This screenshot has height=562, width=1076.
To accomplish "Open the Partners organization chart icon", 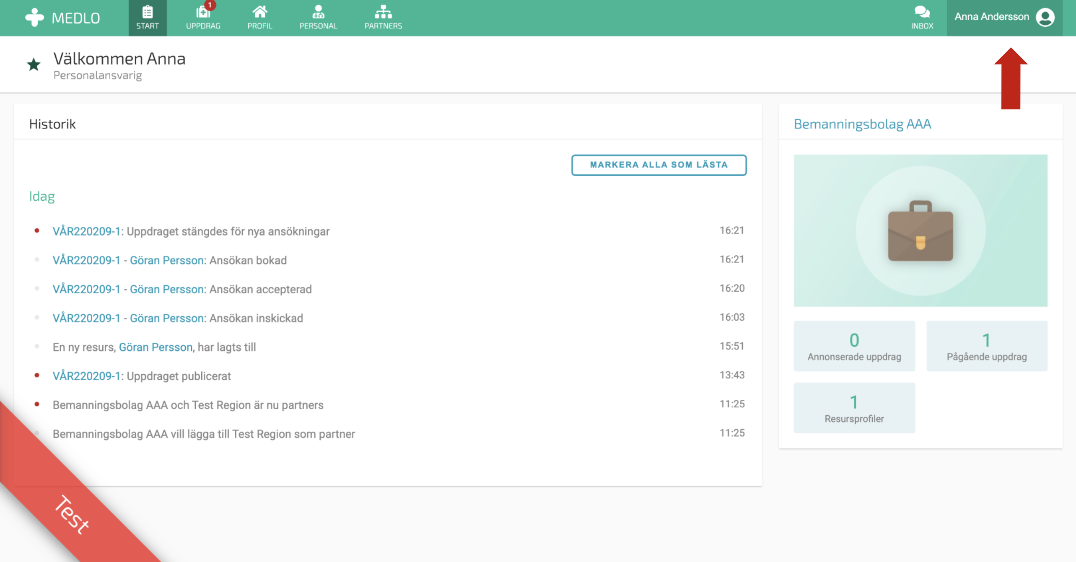I will click(x=383, y=12).
